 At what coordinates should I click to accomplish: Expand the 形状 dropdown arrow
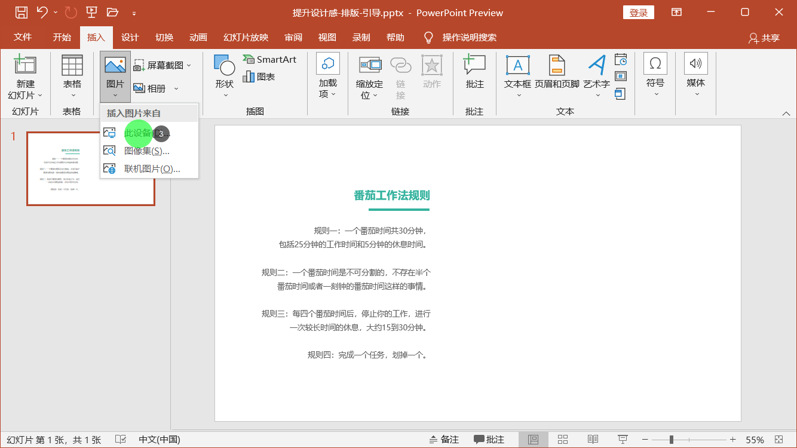pos(225,95)
